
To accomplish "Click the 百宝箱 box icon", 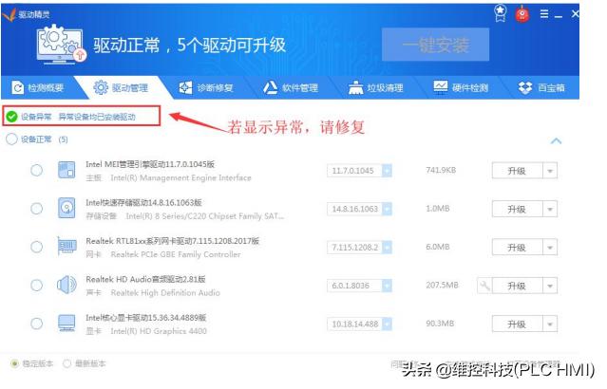I will [525, 88].
